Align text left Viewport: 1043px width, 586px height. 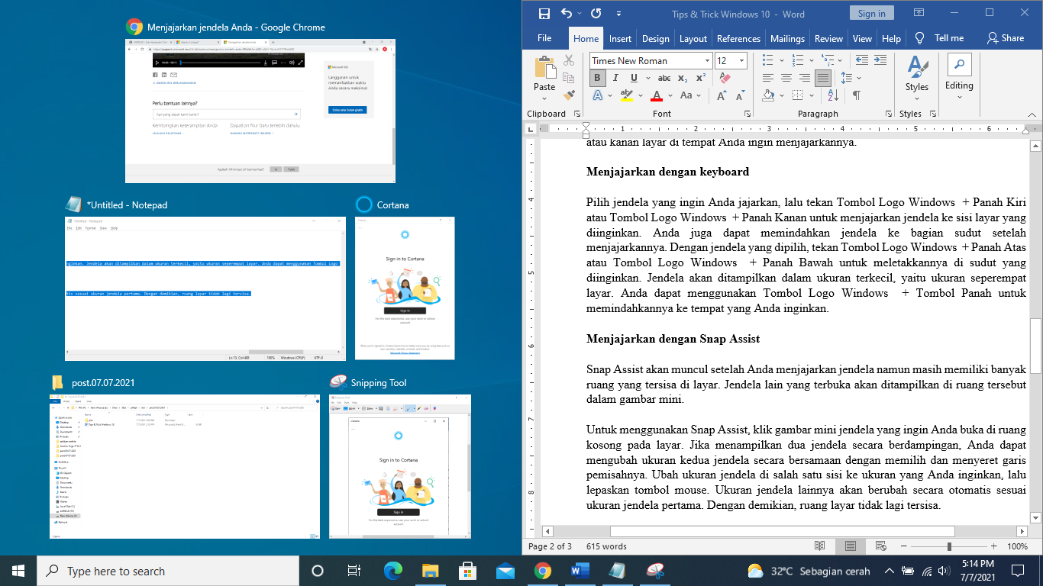(x=768, y=78)
